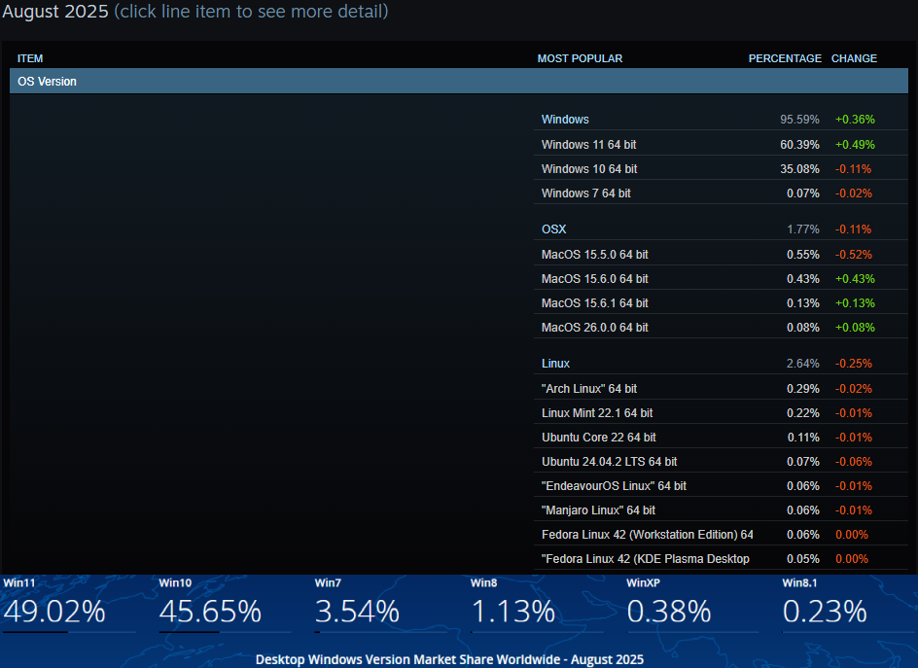Select the Windows 11 64 bit row
Viewport: 918px width, 668px height.
721,145
